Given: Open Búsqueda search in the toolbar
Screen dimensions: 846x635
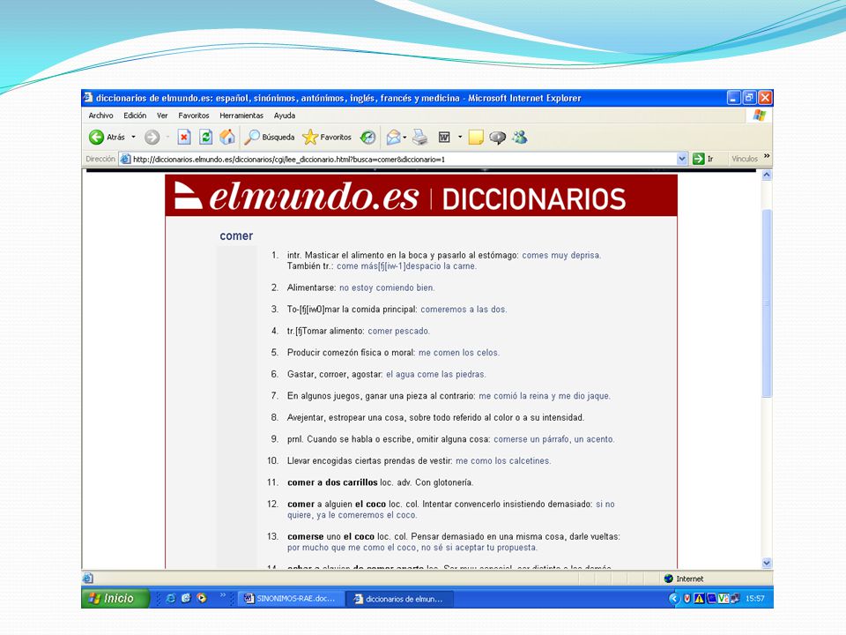Looking at the screenshot, I should (x=270, y=138).
